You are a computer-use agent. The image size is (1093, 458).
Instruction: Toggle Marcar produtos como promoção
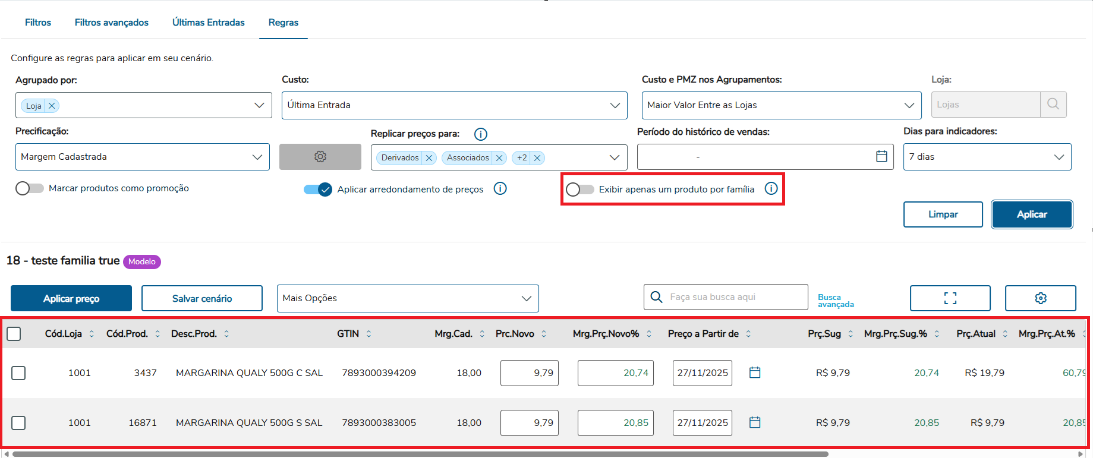tap(30, 188)
